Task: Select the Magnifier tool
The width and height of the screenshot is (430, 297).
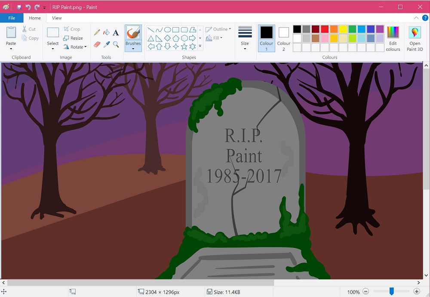Action: pos(115,44)
